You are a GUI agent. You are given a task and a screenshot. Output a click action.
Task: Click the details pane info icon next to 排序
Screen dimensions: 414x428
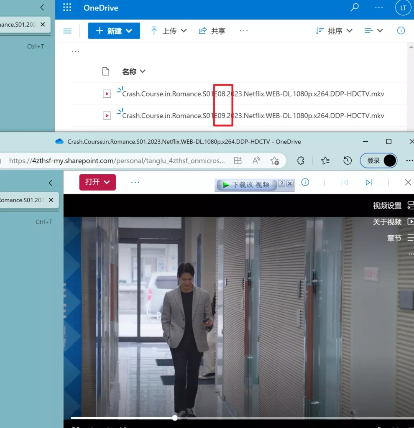coord(401,31)
